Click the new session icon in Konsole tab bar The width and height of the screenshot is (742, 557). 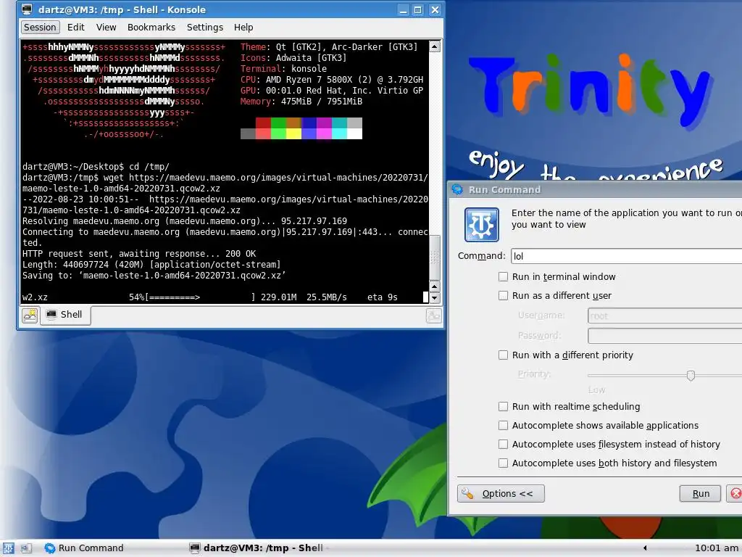(30, 315)
